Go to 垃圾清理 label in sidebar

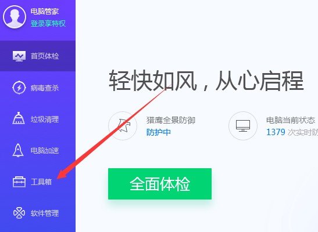tap(45, 119)
